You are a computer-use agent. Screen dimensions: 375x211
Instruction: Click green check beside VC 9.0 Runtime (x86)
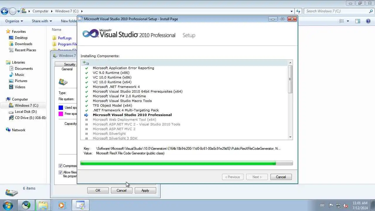click(86, 73)
